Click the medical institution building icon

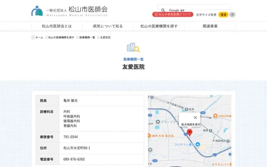pos(133,48)
